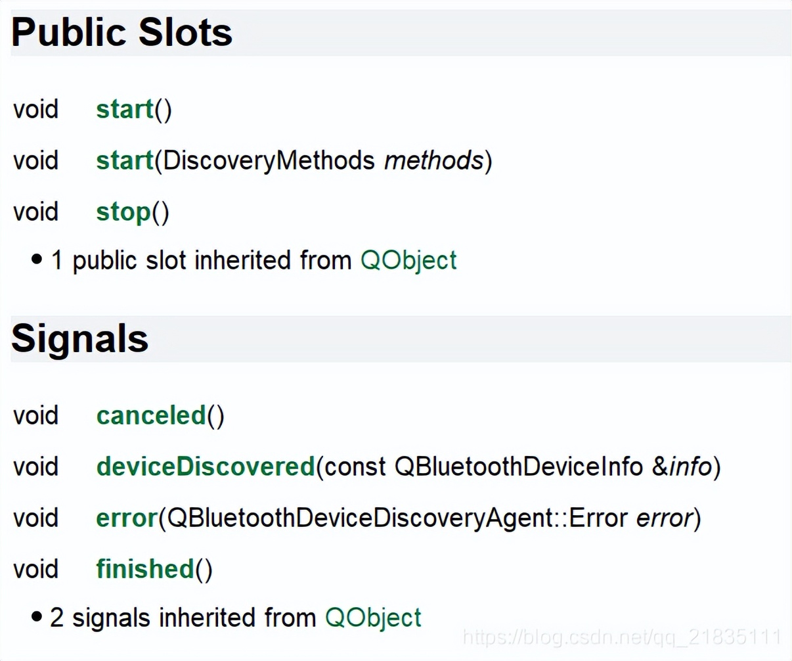This screenshot has height=661, width=792.
Task: Open QObject link in signals inherited line
Action: (x=373, y=618)
